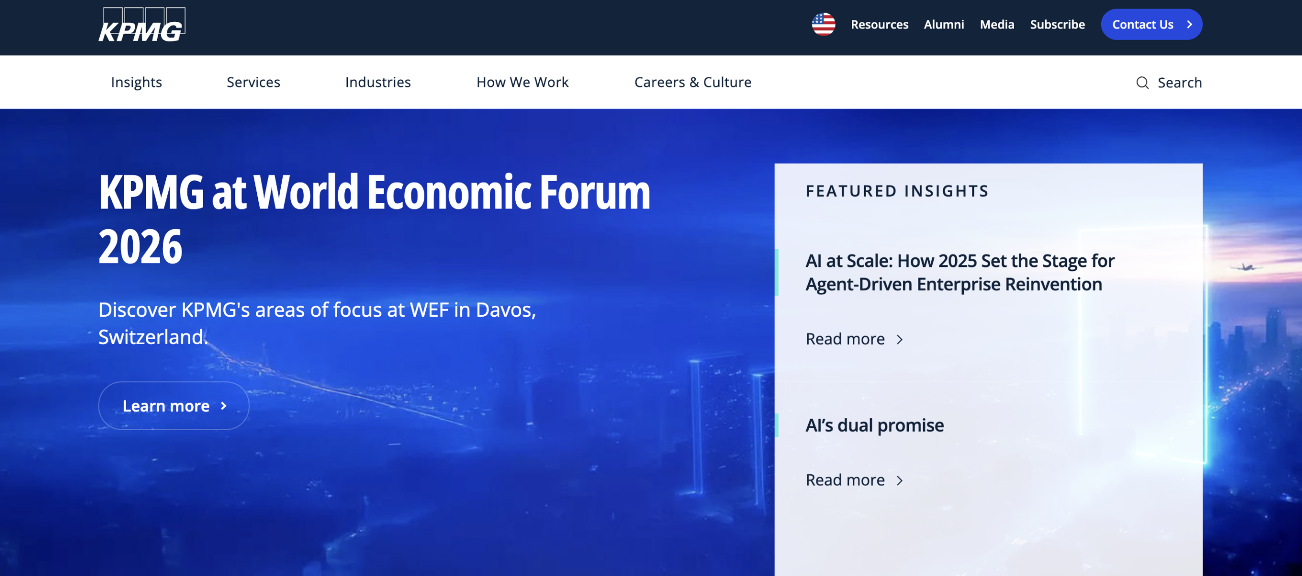
Task: Open the How We Work menu
Action: point(522,82)
